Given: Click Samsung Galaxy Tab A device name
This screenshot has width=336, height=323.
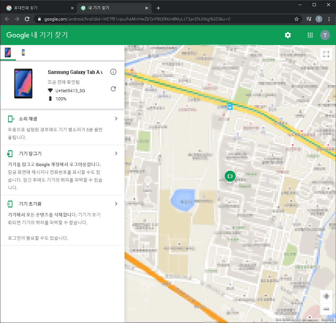Looking at the screenshot, I should pos(75,72).
